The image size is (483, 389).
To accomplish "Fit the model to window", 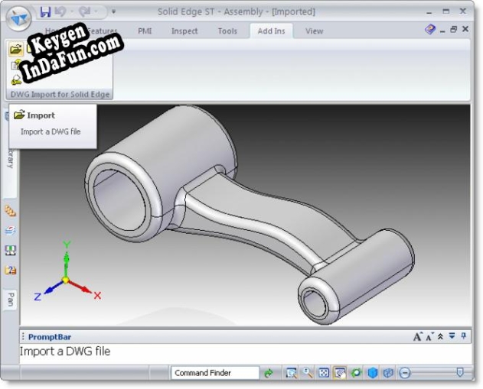I will click(x=324, y=373).
